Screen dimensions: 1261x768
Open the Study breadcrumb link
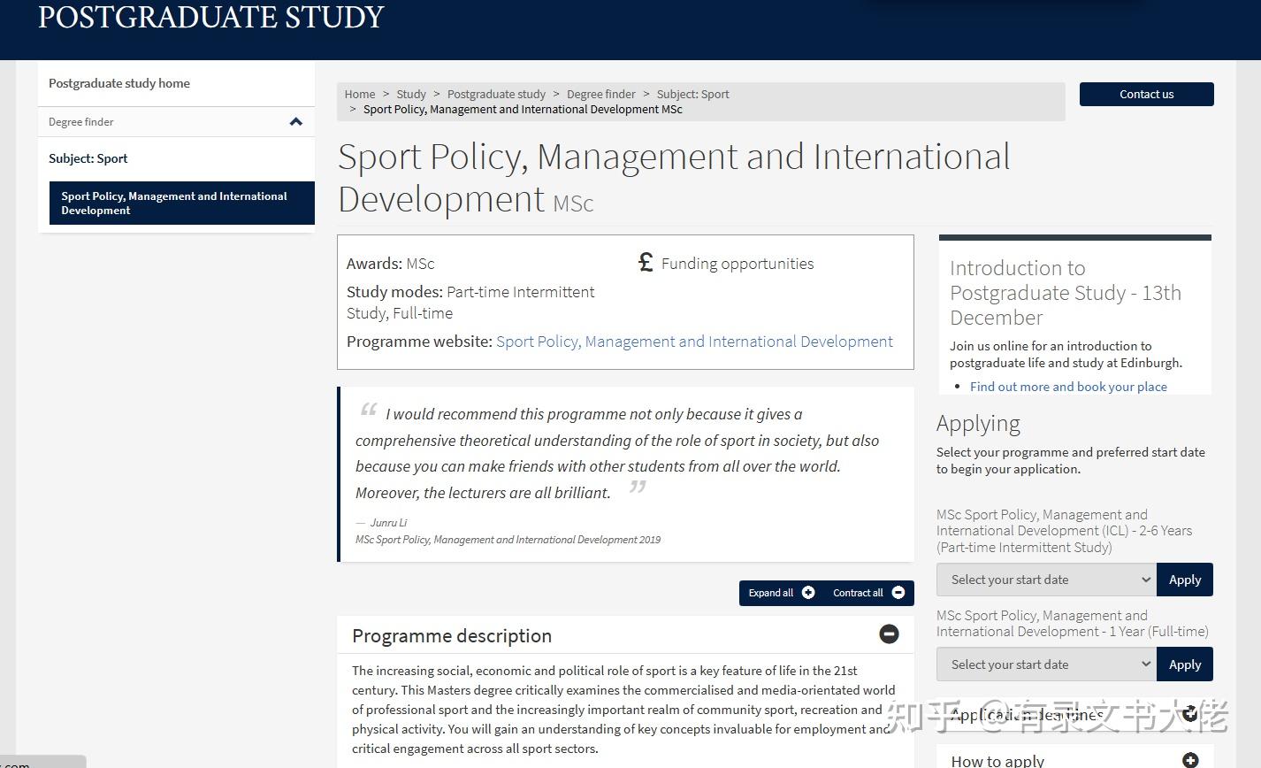(411, 94)
